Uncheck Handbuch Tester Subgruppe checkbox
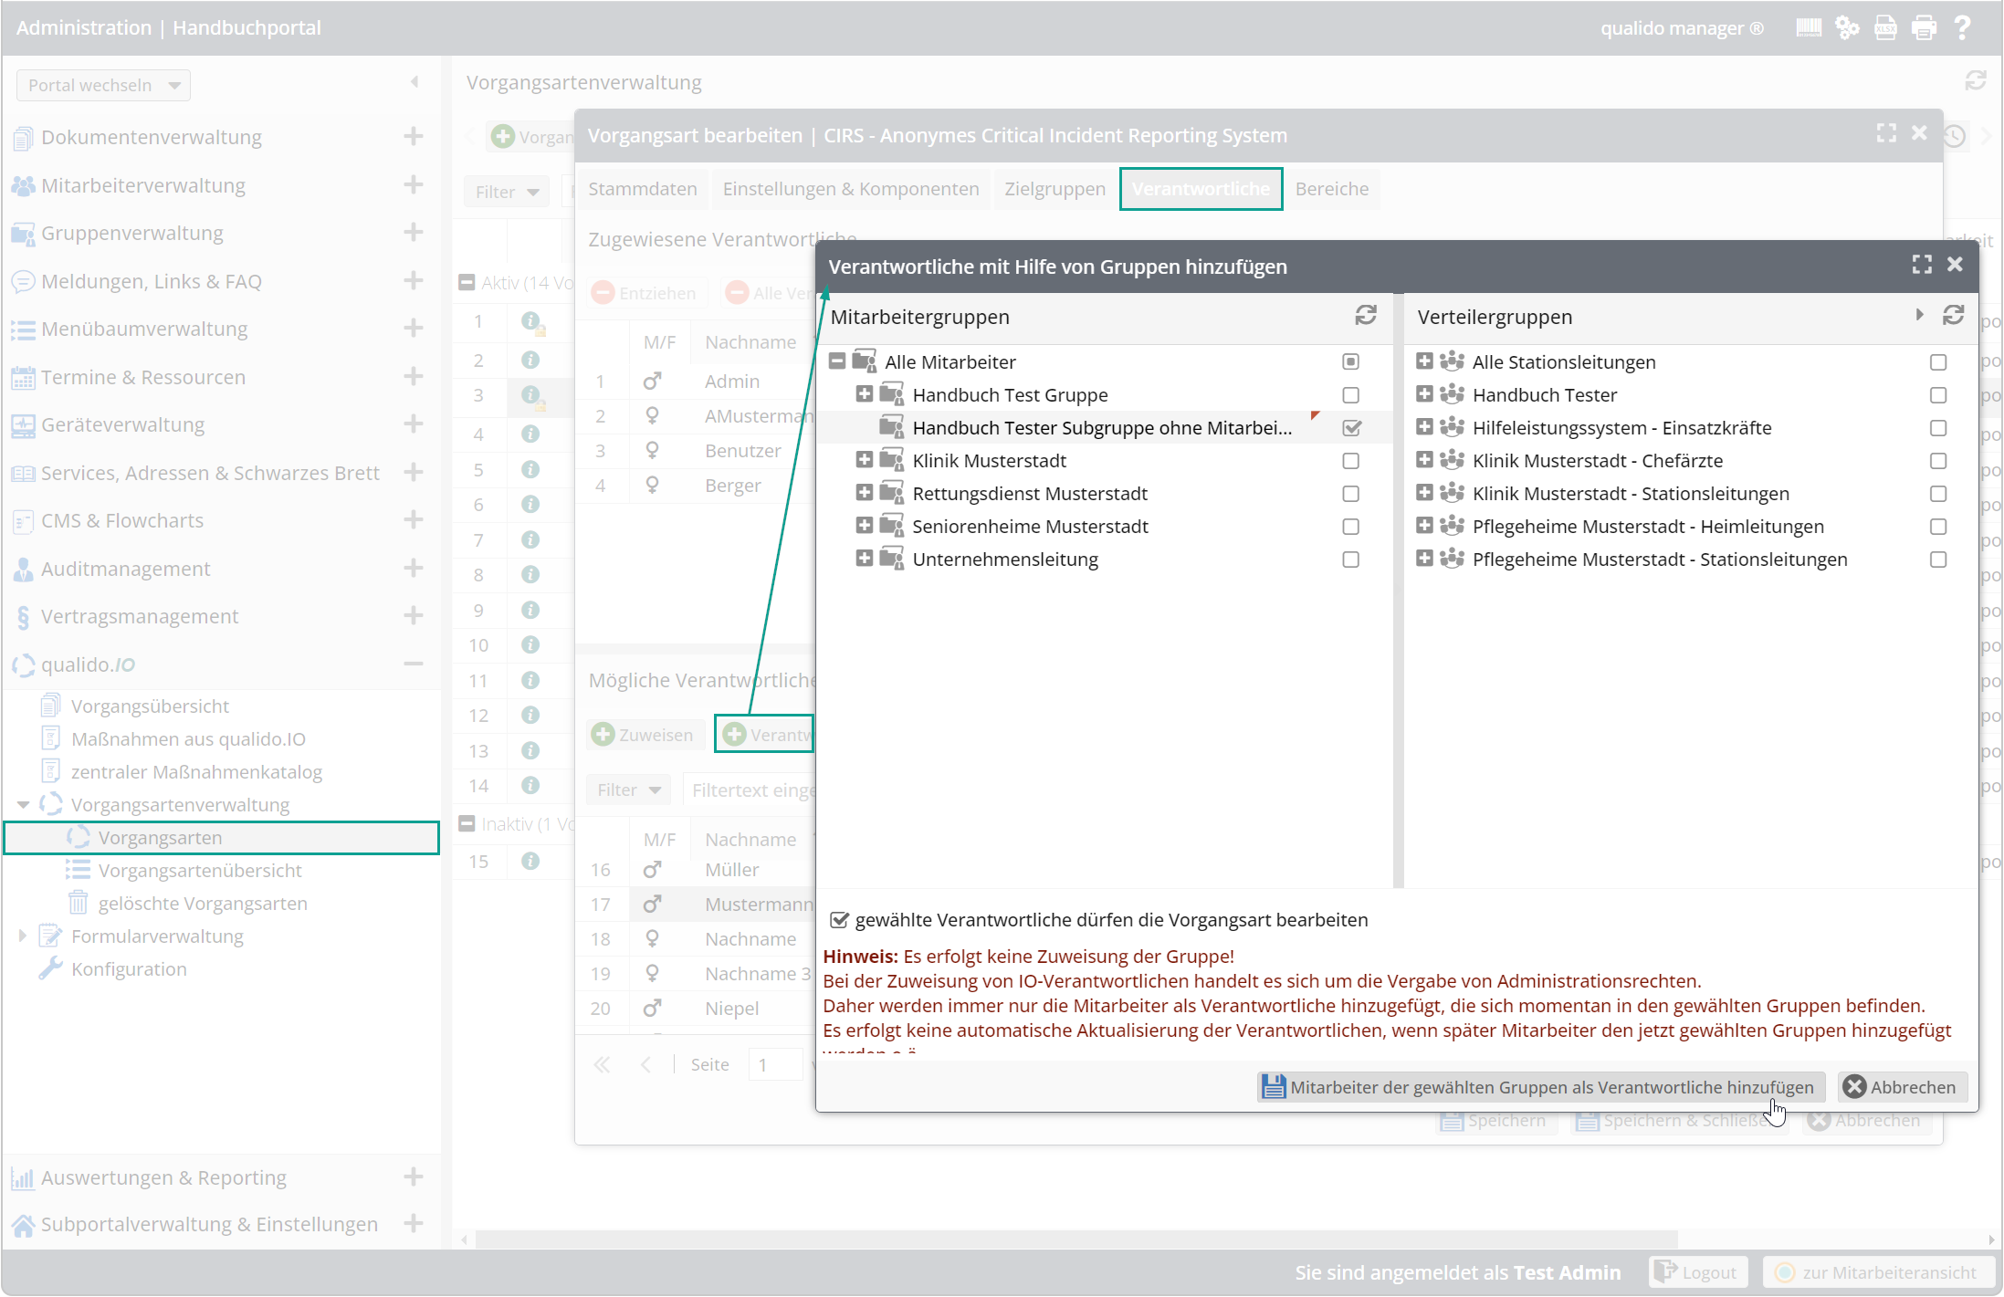This screenshot has width=2004, height=1297. 1351,428
